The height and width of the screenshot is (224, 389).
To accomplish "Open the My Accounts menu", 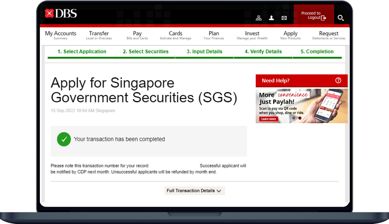I will coord(60,35).
